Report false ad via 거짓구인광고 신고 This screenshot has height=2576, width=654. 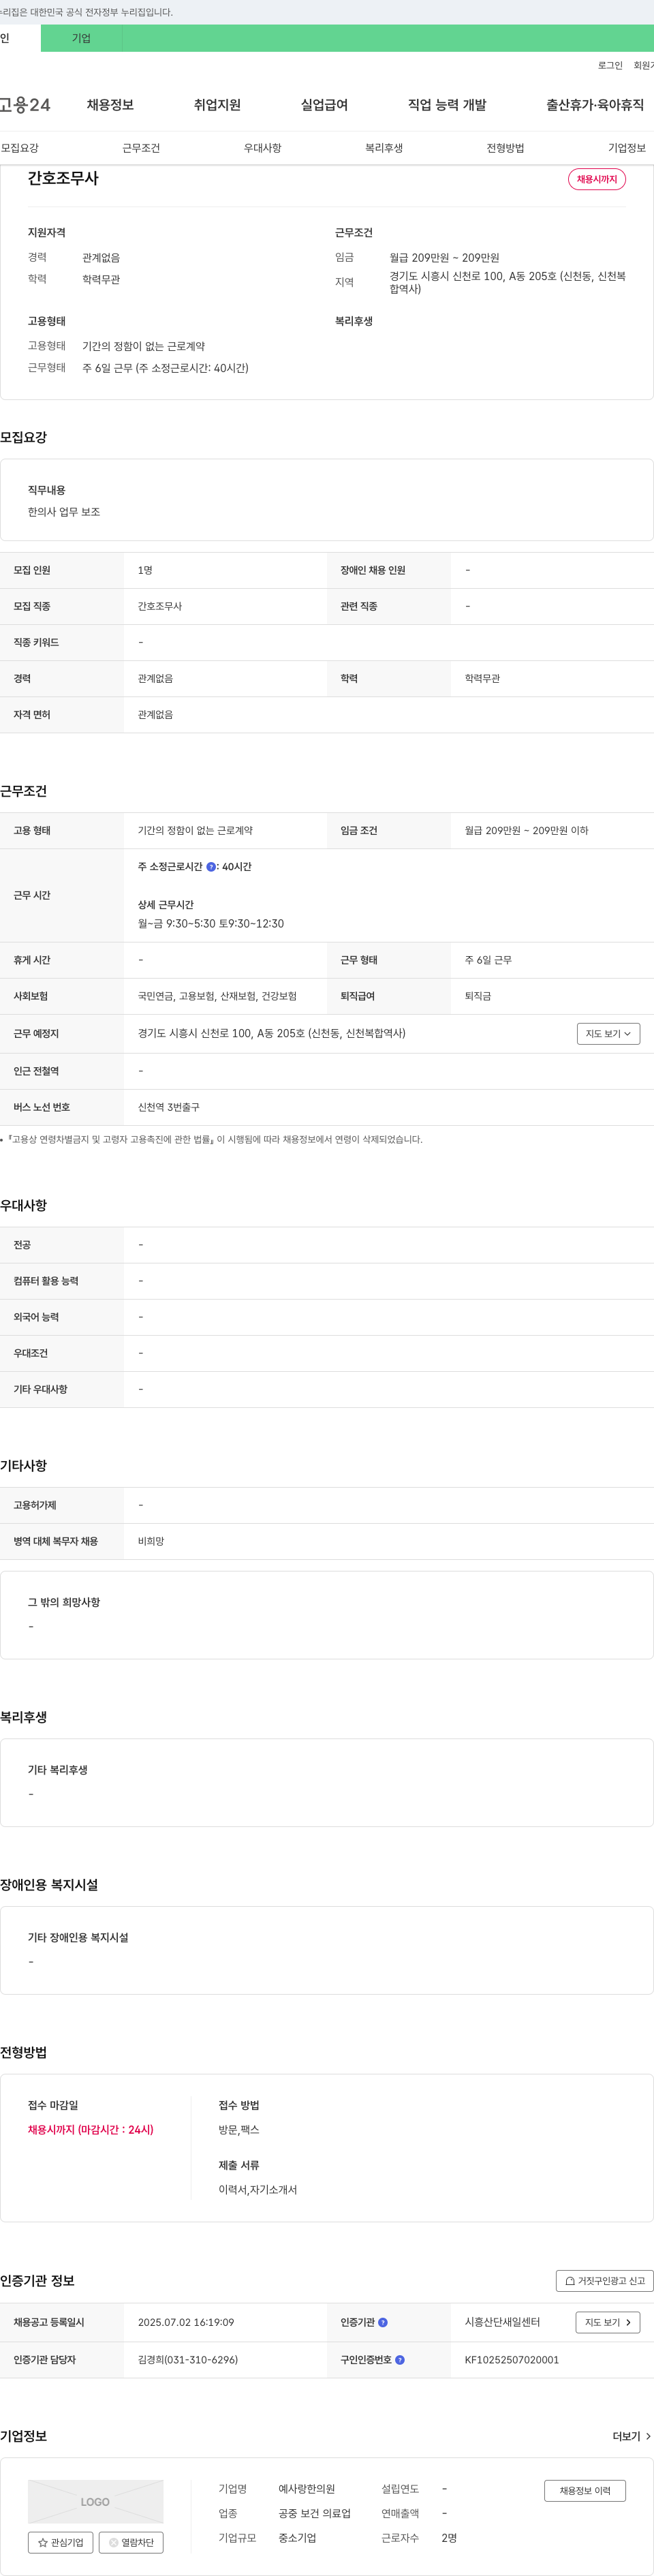pos(605,2281)
